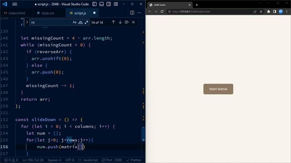Open the browser Extensions puzzle icon
The width and height of the screenshot is (291, 163).
click(269, 12)
